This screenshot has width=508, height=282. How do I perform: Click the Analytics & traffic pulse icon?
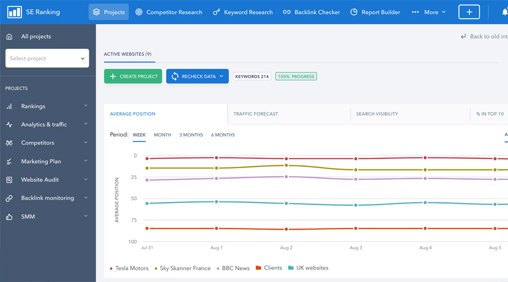(9, 125)
